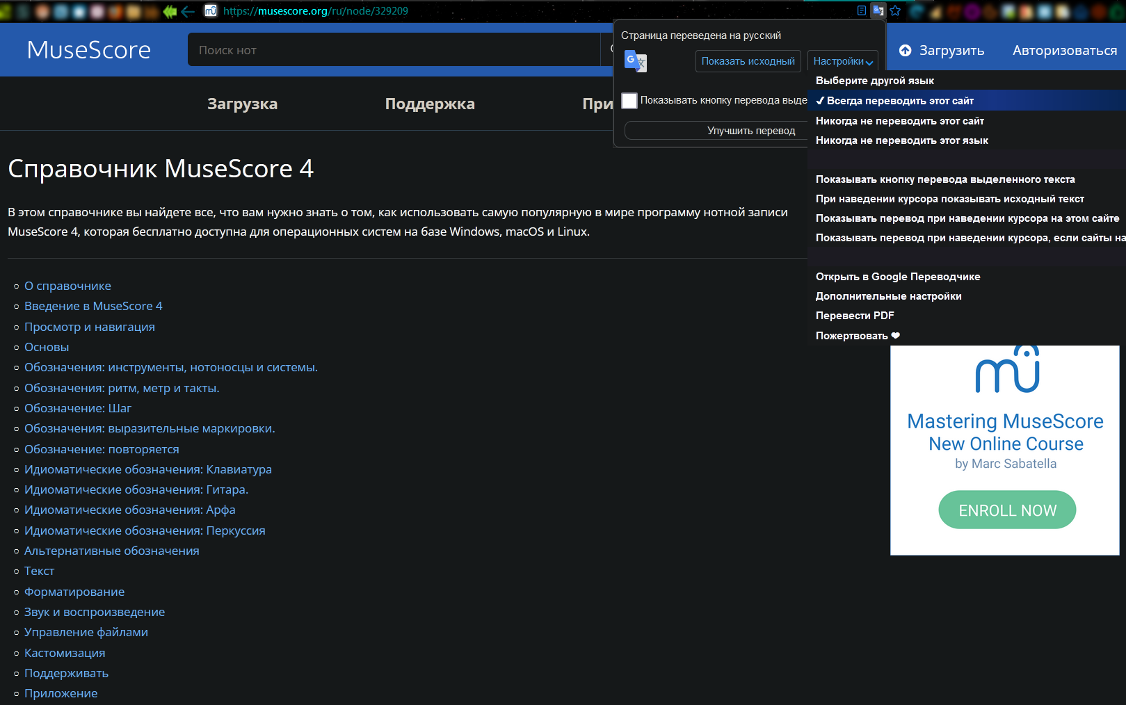The width and height of the screenshot is (1126, 705).
Task: Open link Текст
Action: (x=39, y=571)
